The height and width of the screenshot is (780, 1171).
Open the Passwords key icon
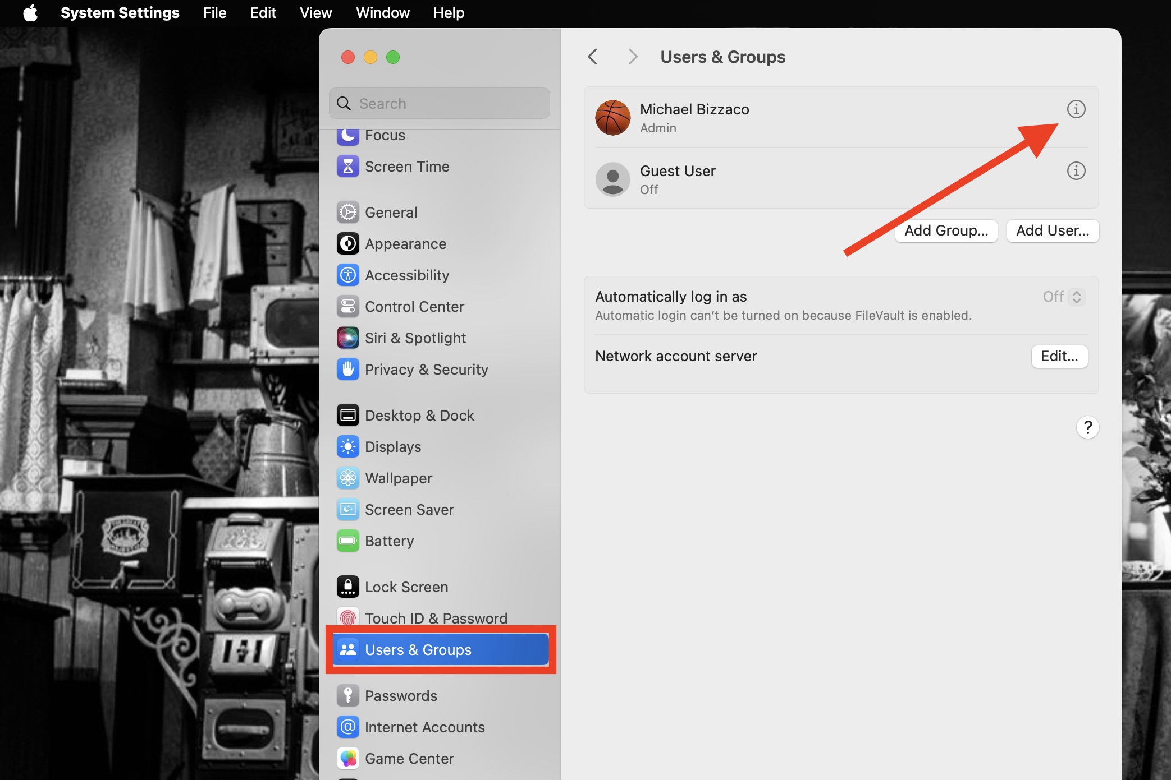click(x=347, y=696)
